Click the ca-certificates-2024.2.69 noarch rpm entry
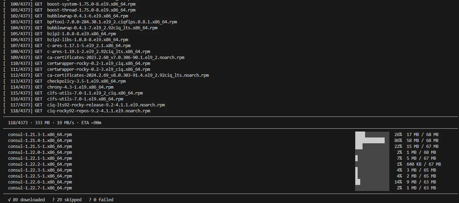 (128, 75)
